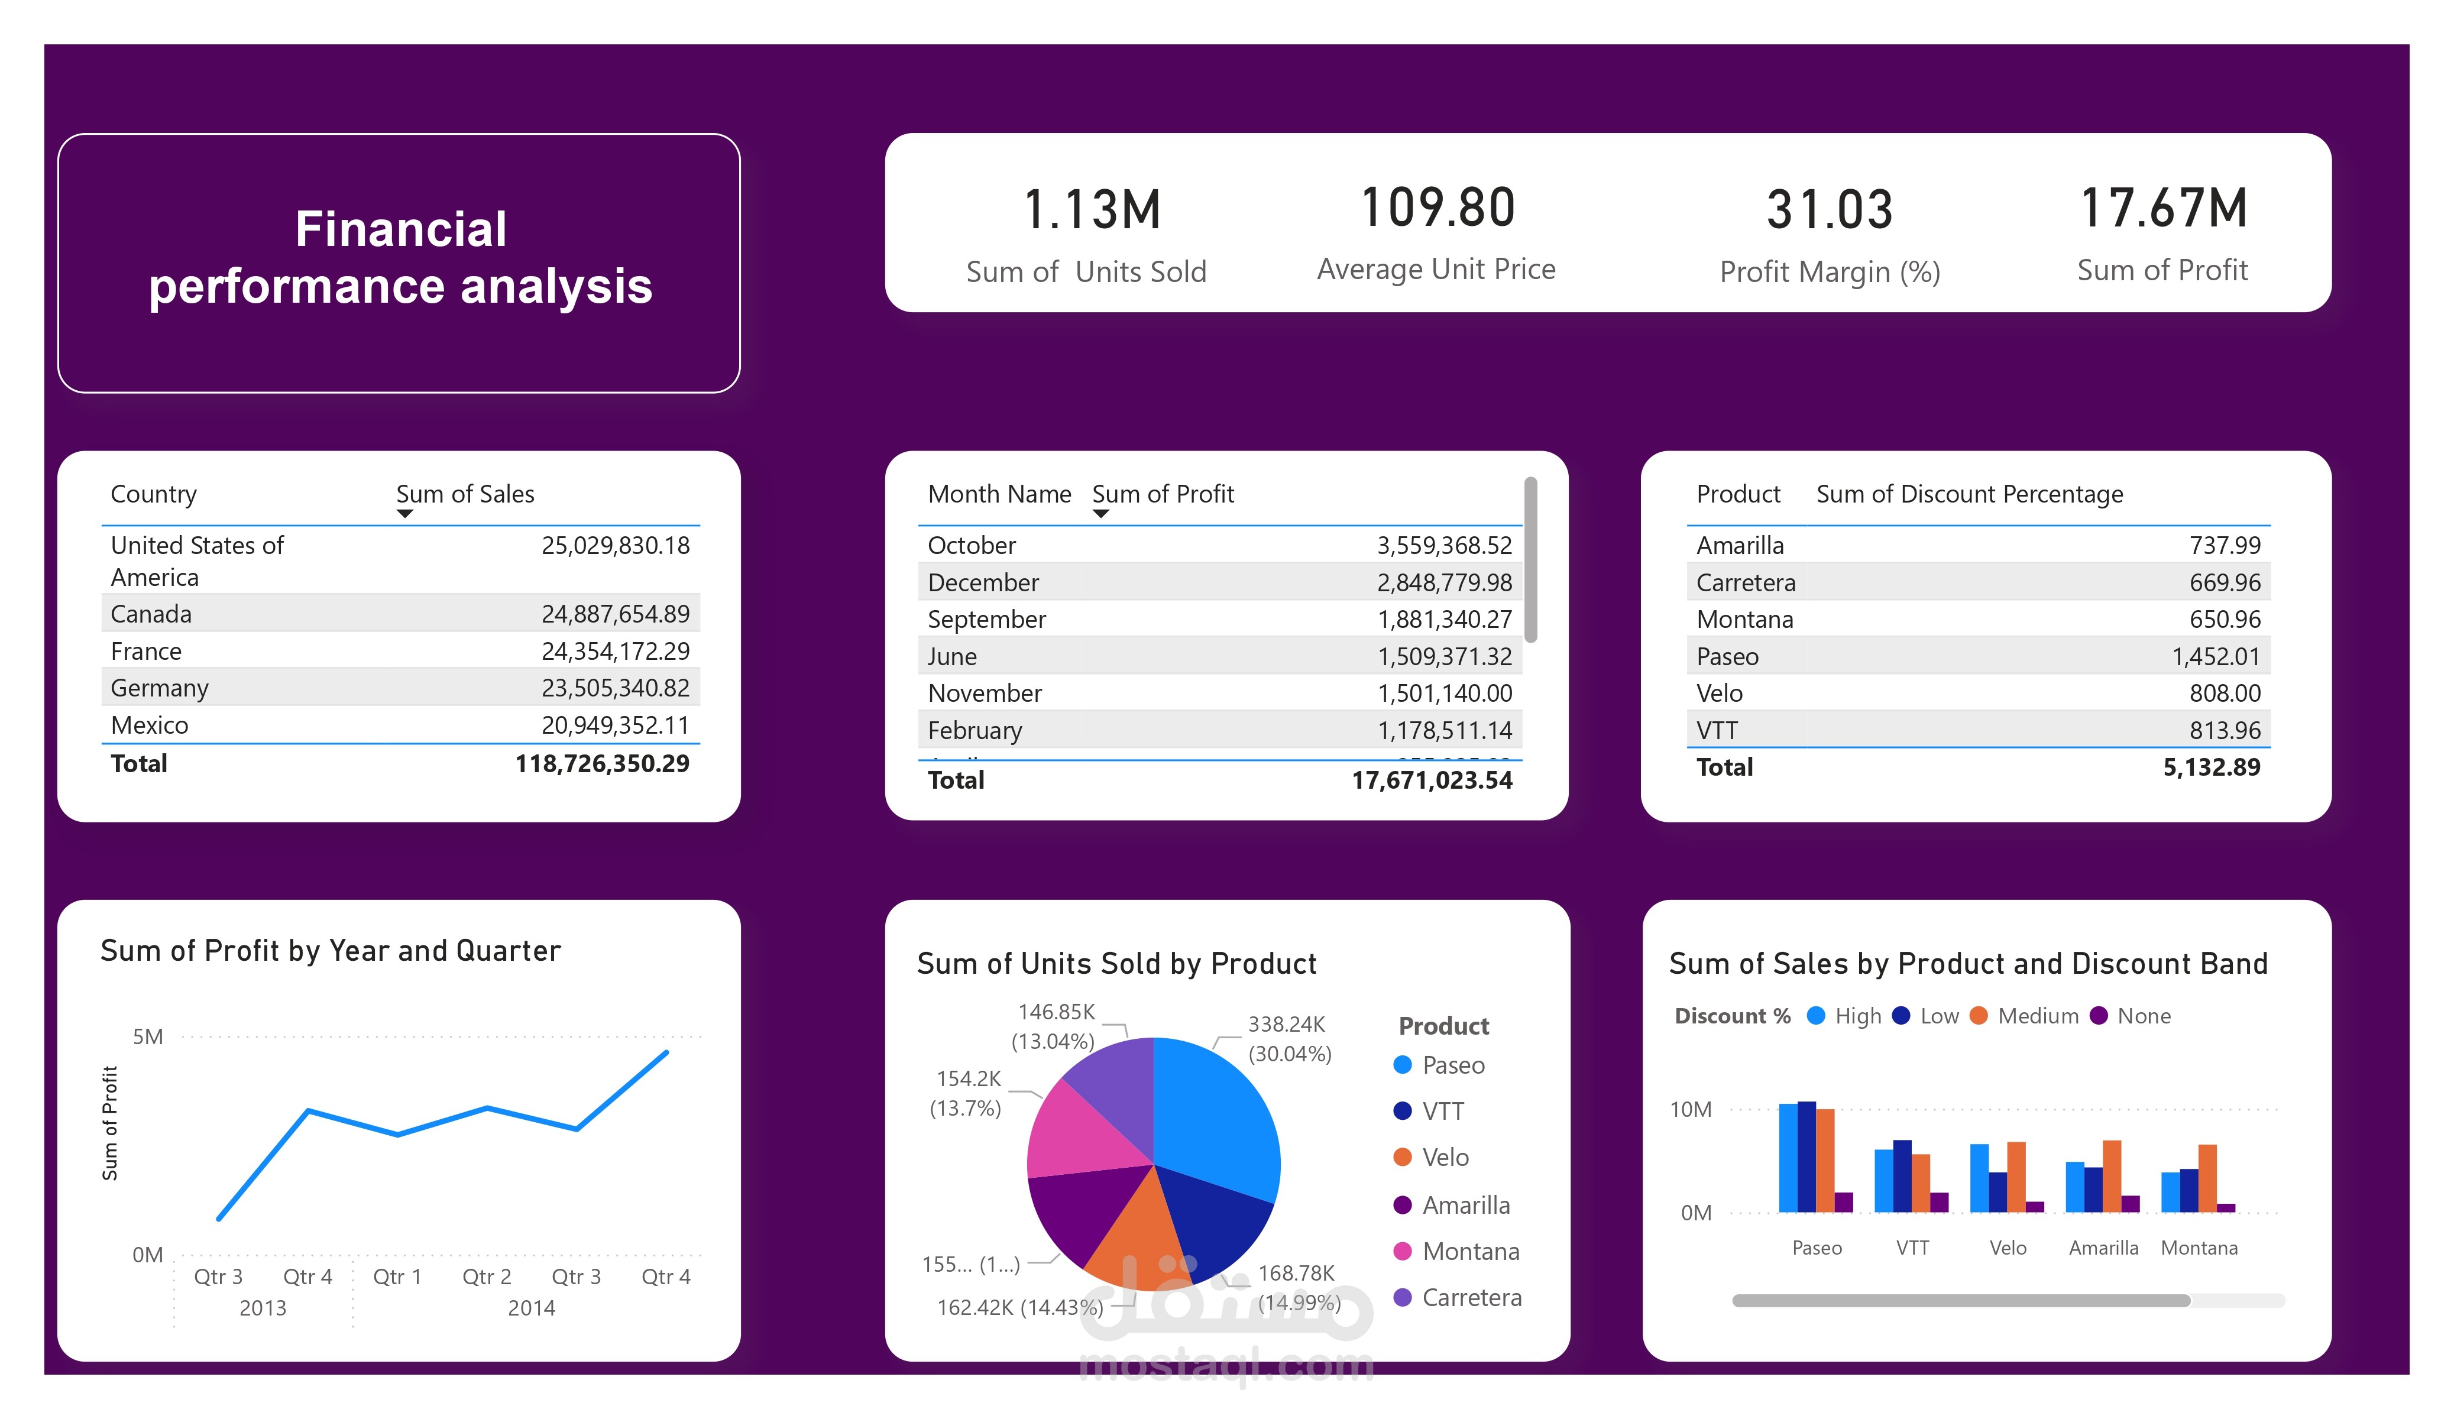Select the France row in country table
Viewport: 2454px width, 1419px height.
(x=400, y=650)
